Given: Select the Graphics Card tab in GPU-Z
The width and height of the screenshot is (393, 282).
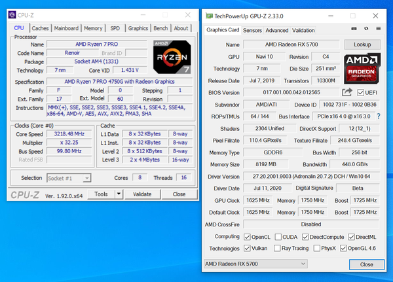Looking at the screenshot, I should pos(223,30).
